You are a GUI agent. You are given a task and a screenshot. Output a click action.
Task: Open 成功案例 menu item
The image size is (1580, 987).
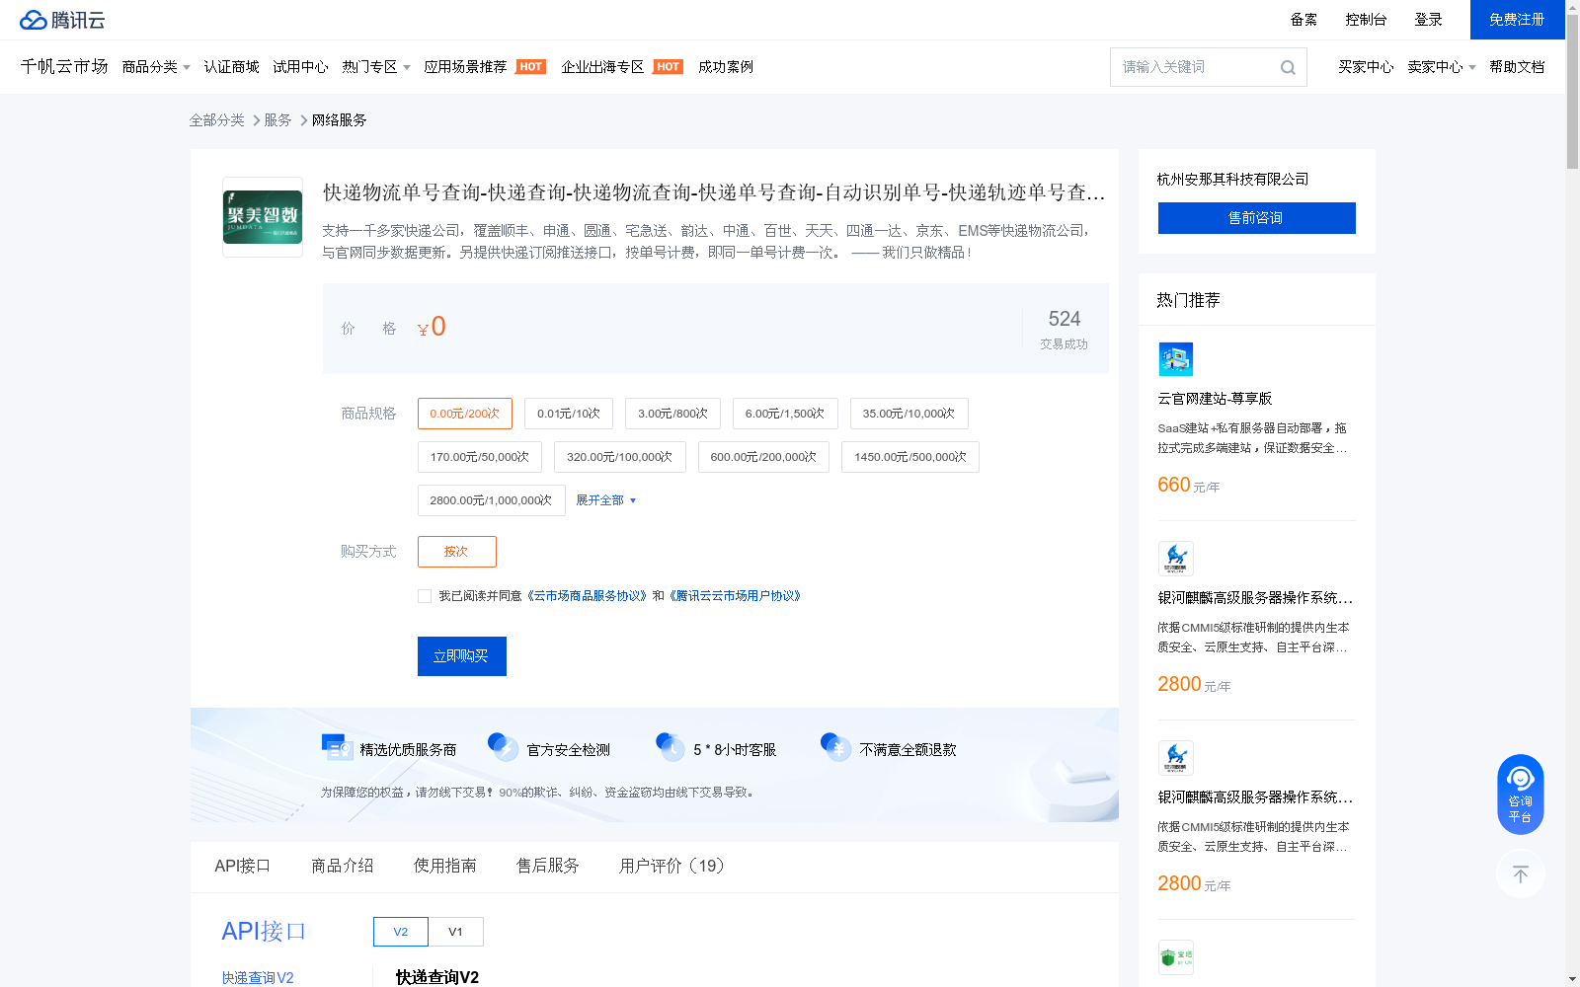[726, 67]
